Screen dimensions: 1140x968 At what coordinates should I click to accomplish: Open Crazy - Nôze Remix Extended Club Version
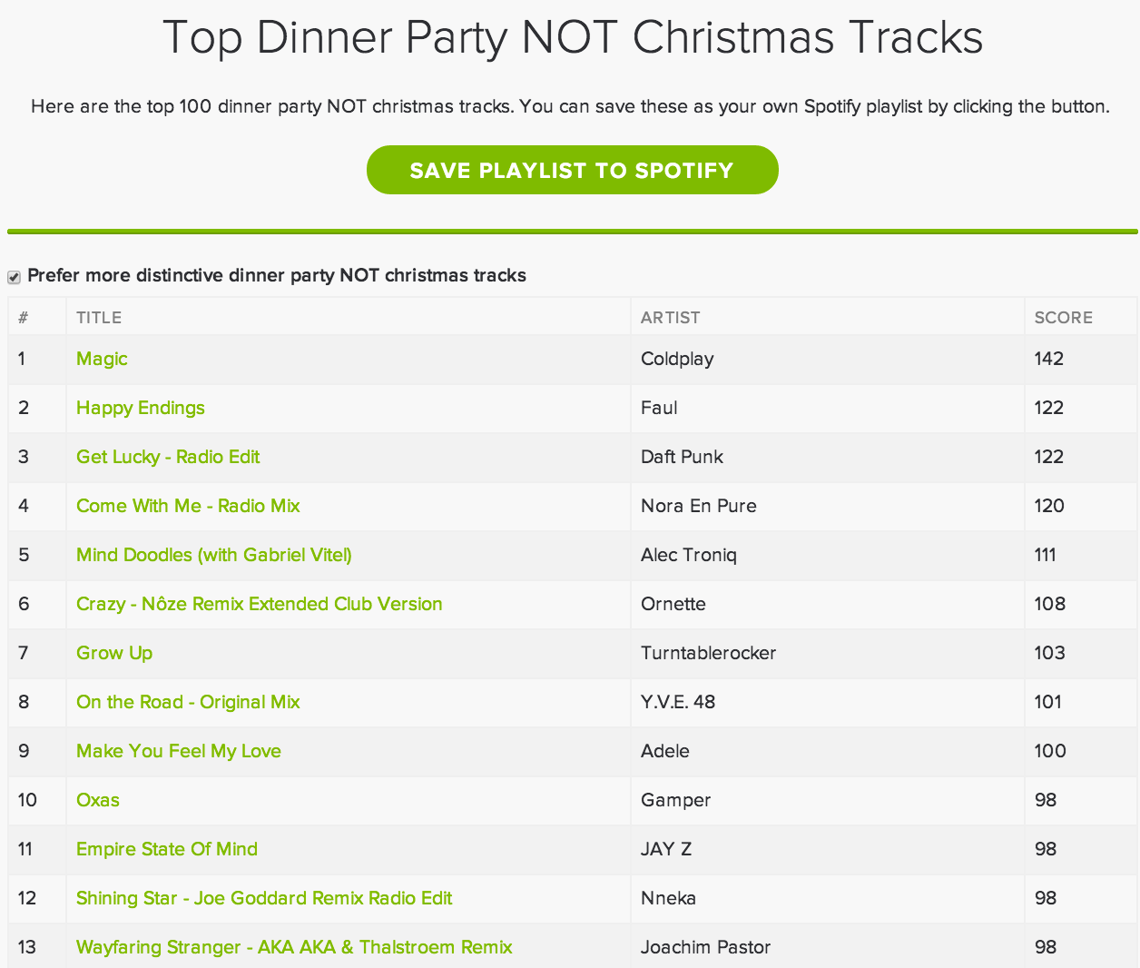click(260, 604)
